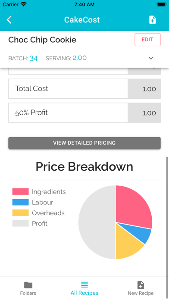Tap the New Recipe file icon
Viewport: 169px width, 300px height.
pos(141,285)
